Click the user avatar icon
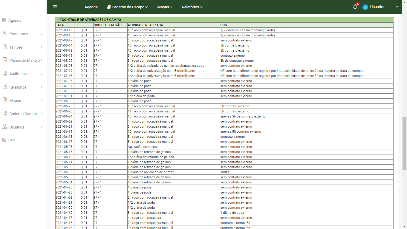 point(365,7)
